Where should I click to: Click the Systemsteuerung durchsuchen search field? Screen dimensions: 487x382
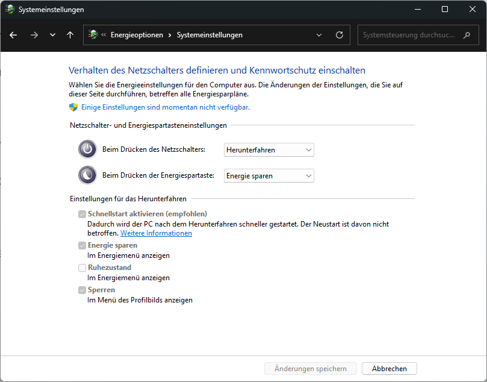[x=418, y=35]
